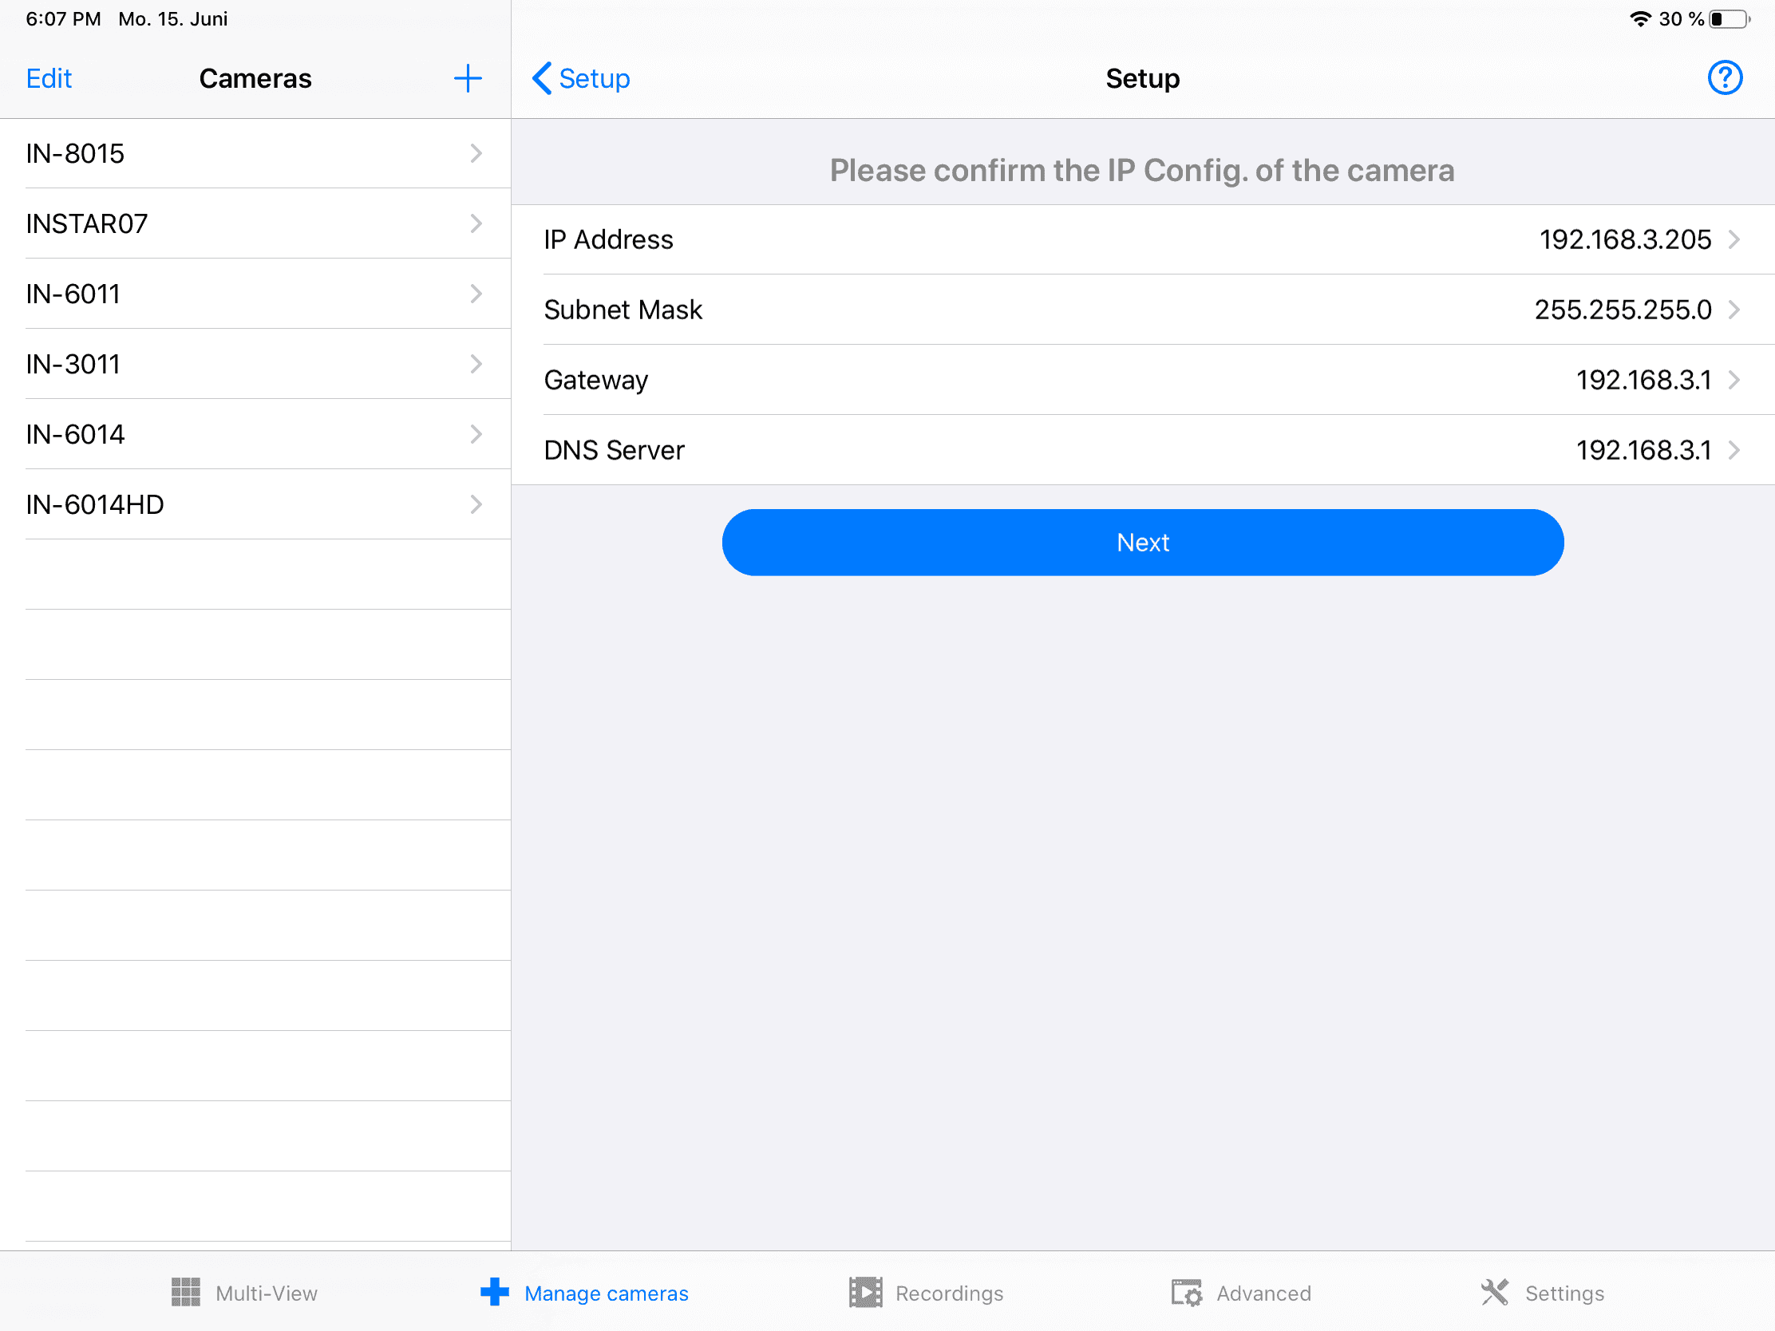Screen dimensions: 1775x1331
Task: Tap the Advanced gear-window icon
Action: 1186,1293
